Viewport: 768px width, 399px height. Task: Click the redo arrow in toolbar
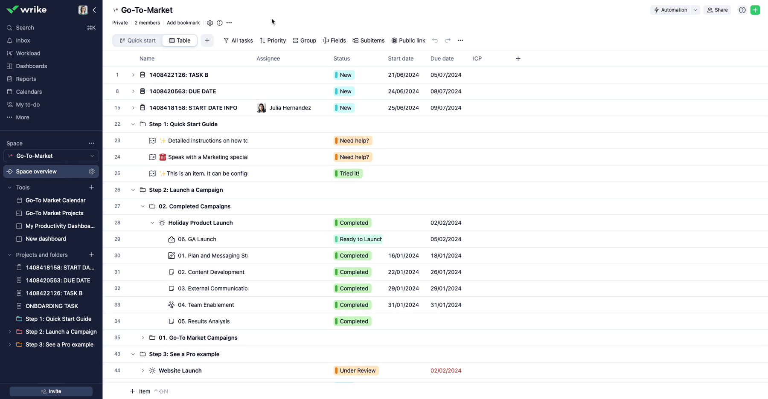click(448, 40)
